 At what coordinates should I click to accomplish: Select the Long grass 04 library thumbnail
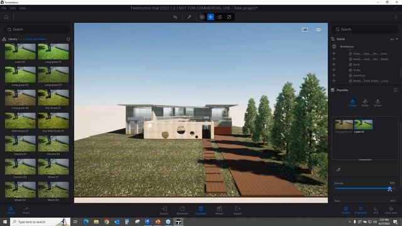tap(20, 98)
